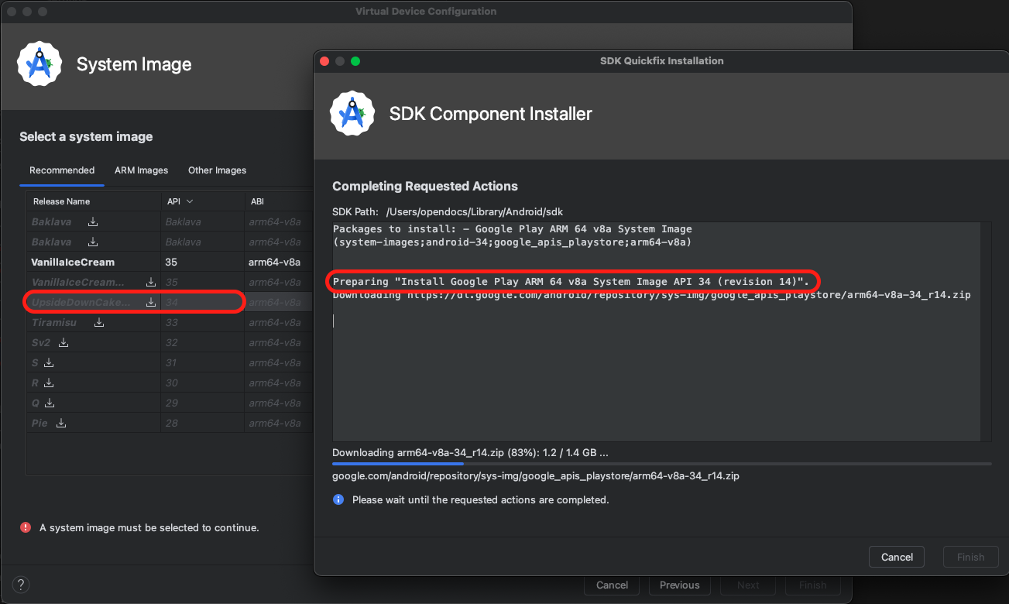This screenshot has height=604, width=1009.
Task: Click the ABI column header
Action: (x=279, y=201)
